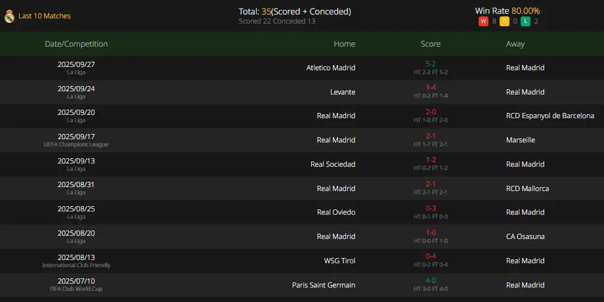The width and height of the screenshot is (604, 302).
Task: Click the Home column header
Action: point(345,44)
